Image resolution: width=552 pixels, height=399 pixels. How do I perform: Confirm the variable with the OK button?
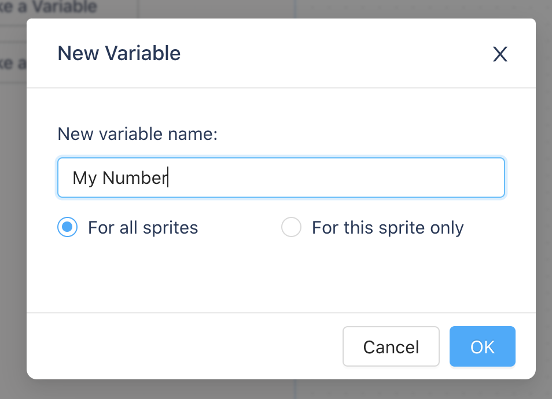(483, 346)
